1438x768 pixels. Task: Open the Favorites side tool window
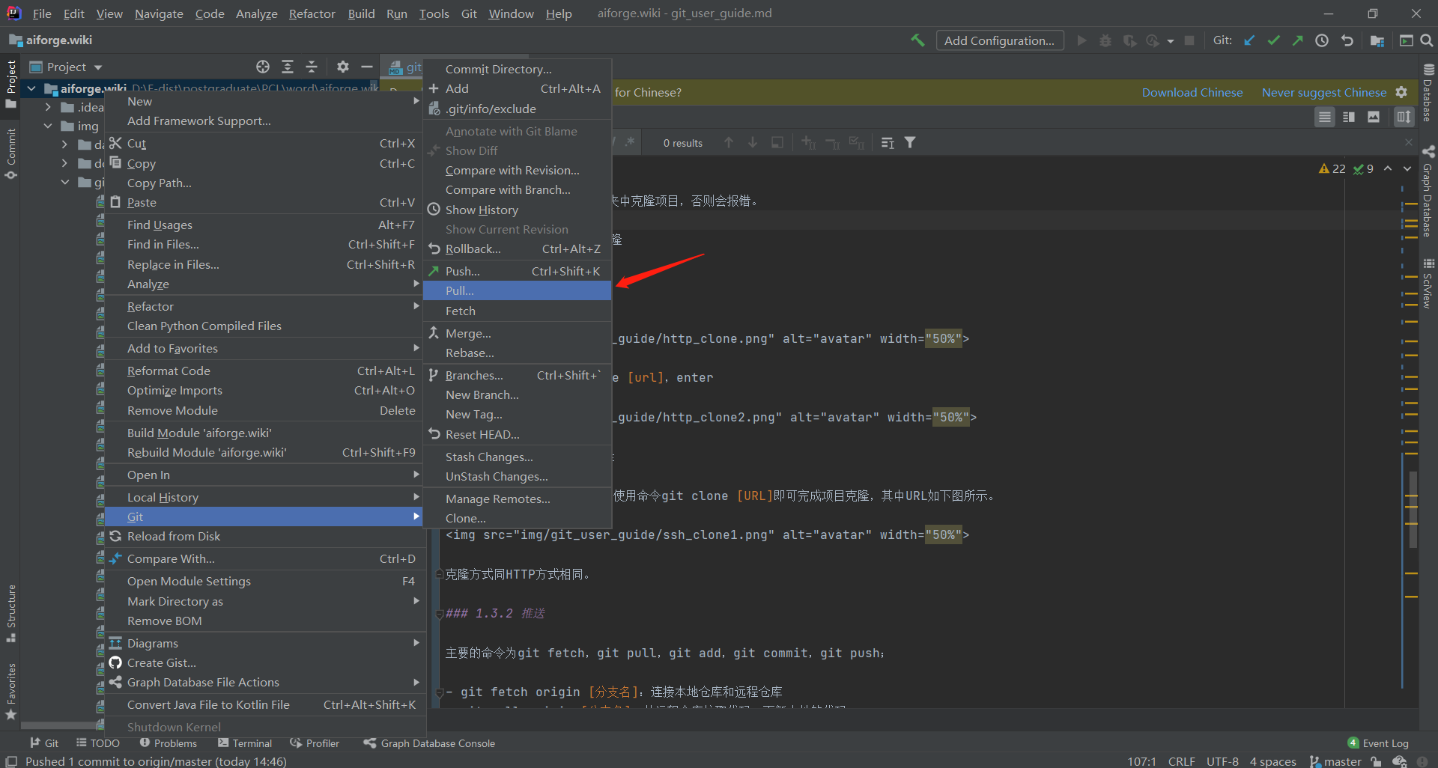(x=10, y=692)
